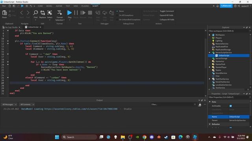Image resolution: width=252 pixels, height=141 pixels.
Task: Open File Explorer from taskbar
Action: 123,137
